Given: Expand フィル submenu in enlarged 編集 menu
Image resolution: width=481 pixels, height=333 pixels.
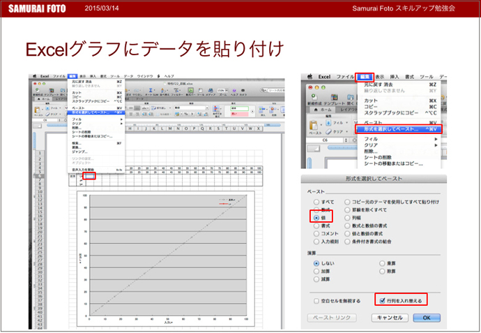Looking at the screenshot, I should [x=436, y=139].
